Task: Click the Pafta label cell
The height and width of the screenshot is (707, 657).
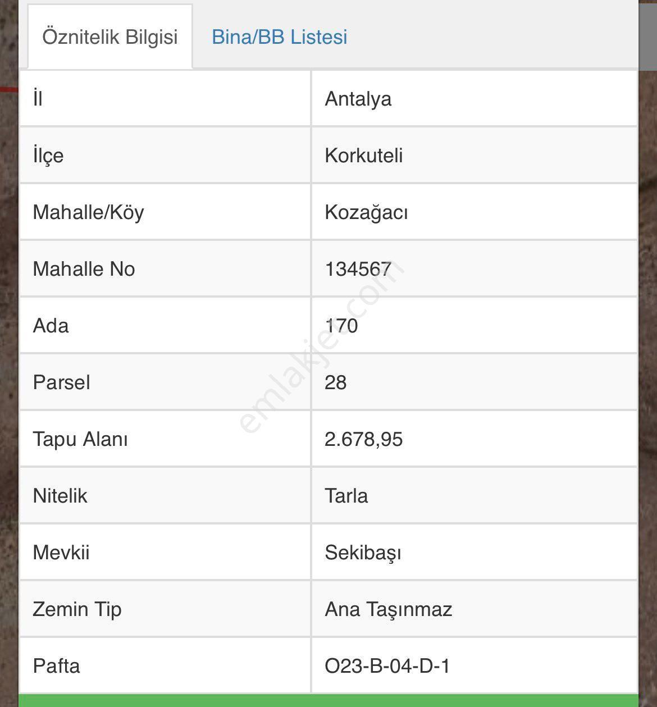Action: pos(165,666)
